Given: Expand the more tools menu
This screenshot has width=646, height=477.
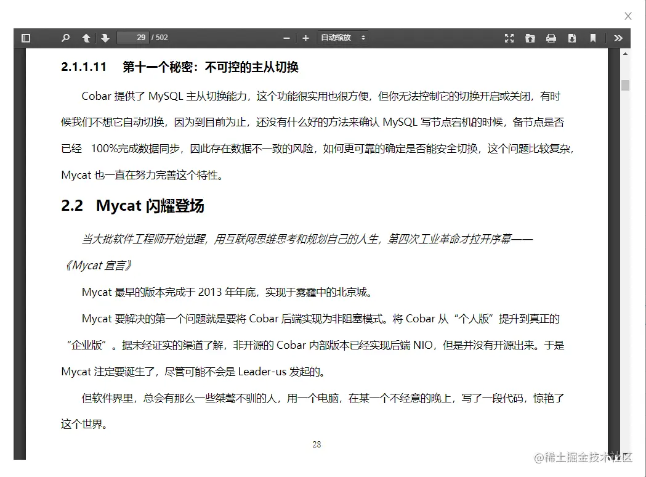Looking at the screenshot, I should (618, 38).
